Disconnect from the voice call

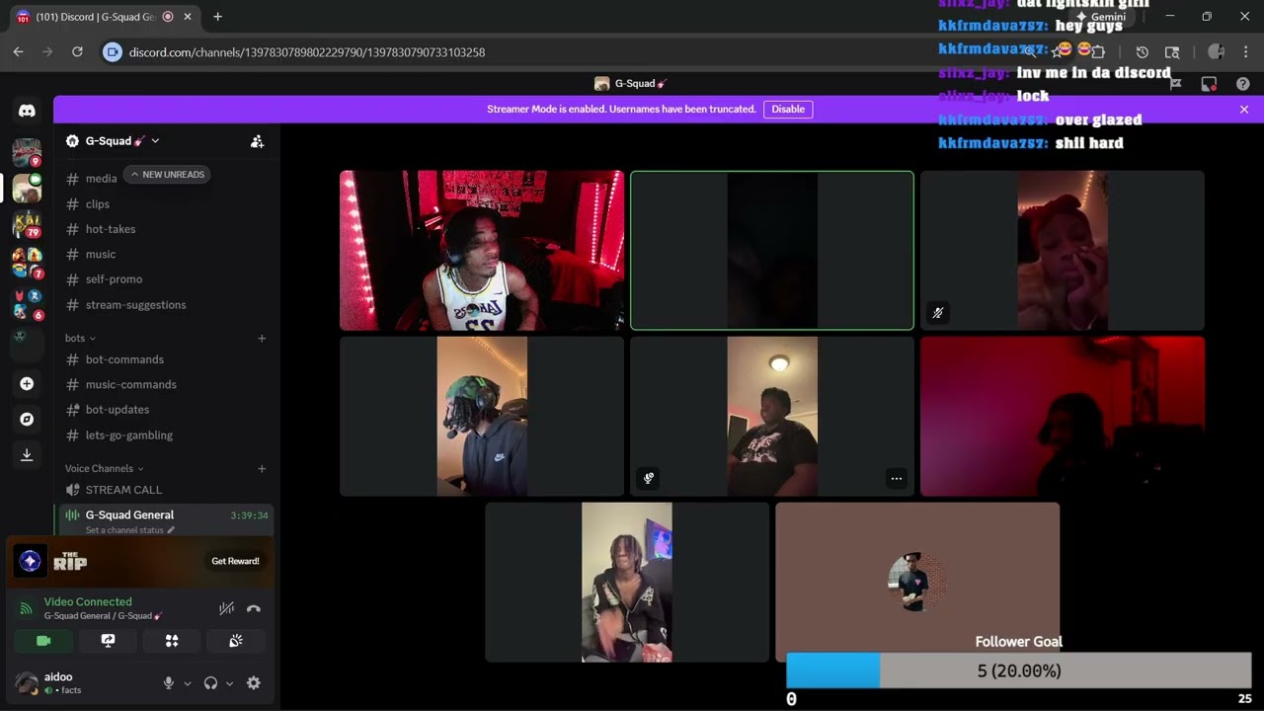pos(254,608)
